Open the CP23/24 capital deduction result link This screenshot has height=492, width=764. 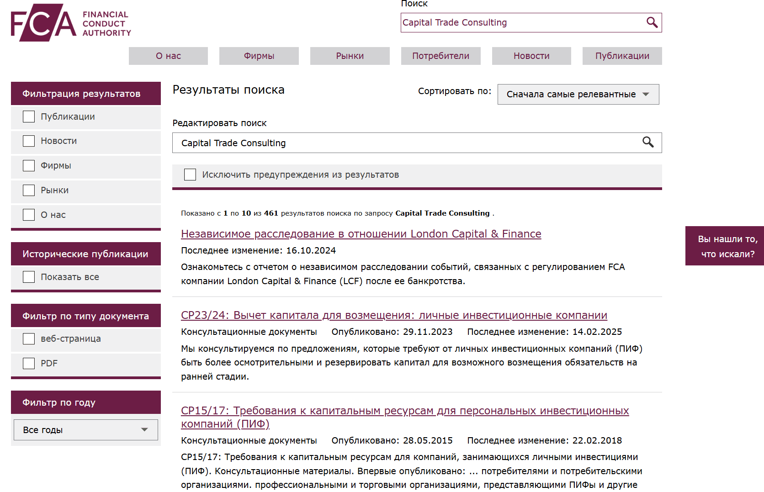(x=394, y=315)
